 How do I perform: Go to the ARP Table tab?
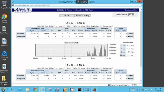coord(89,10)
